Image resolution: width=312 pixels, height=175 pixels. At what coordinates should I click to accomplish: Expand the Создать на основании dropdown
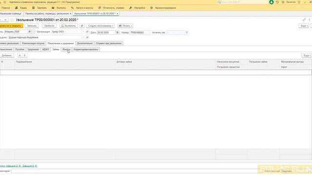100,26
